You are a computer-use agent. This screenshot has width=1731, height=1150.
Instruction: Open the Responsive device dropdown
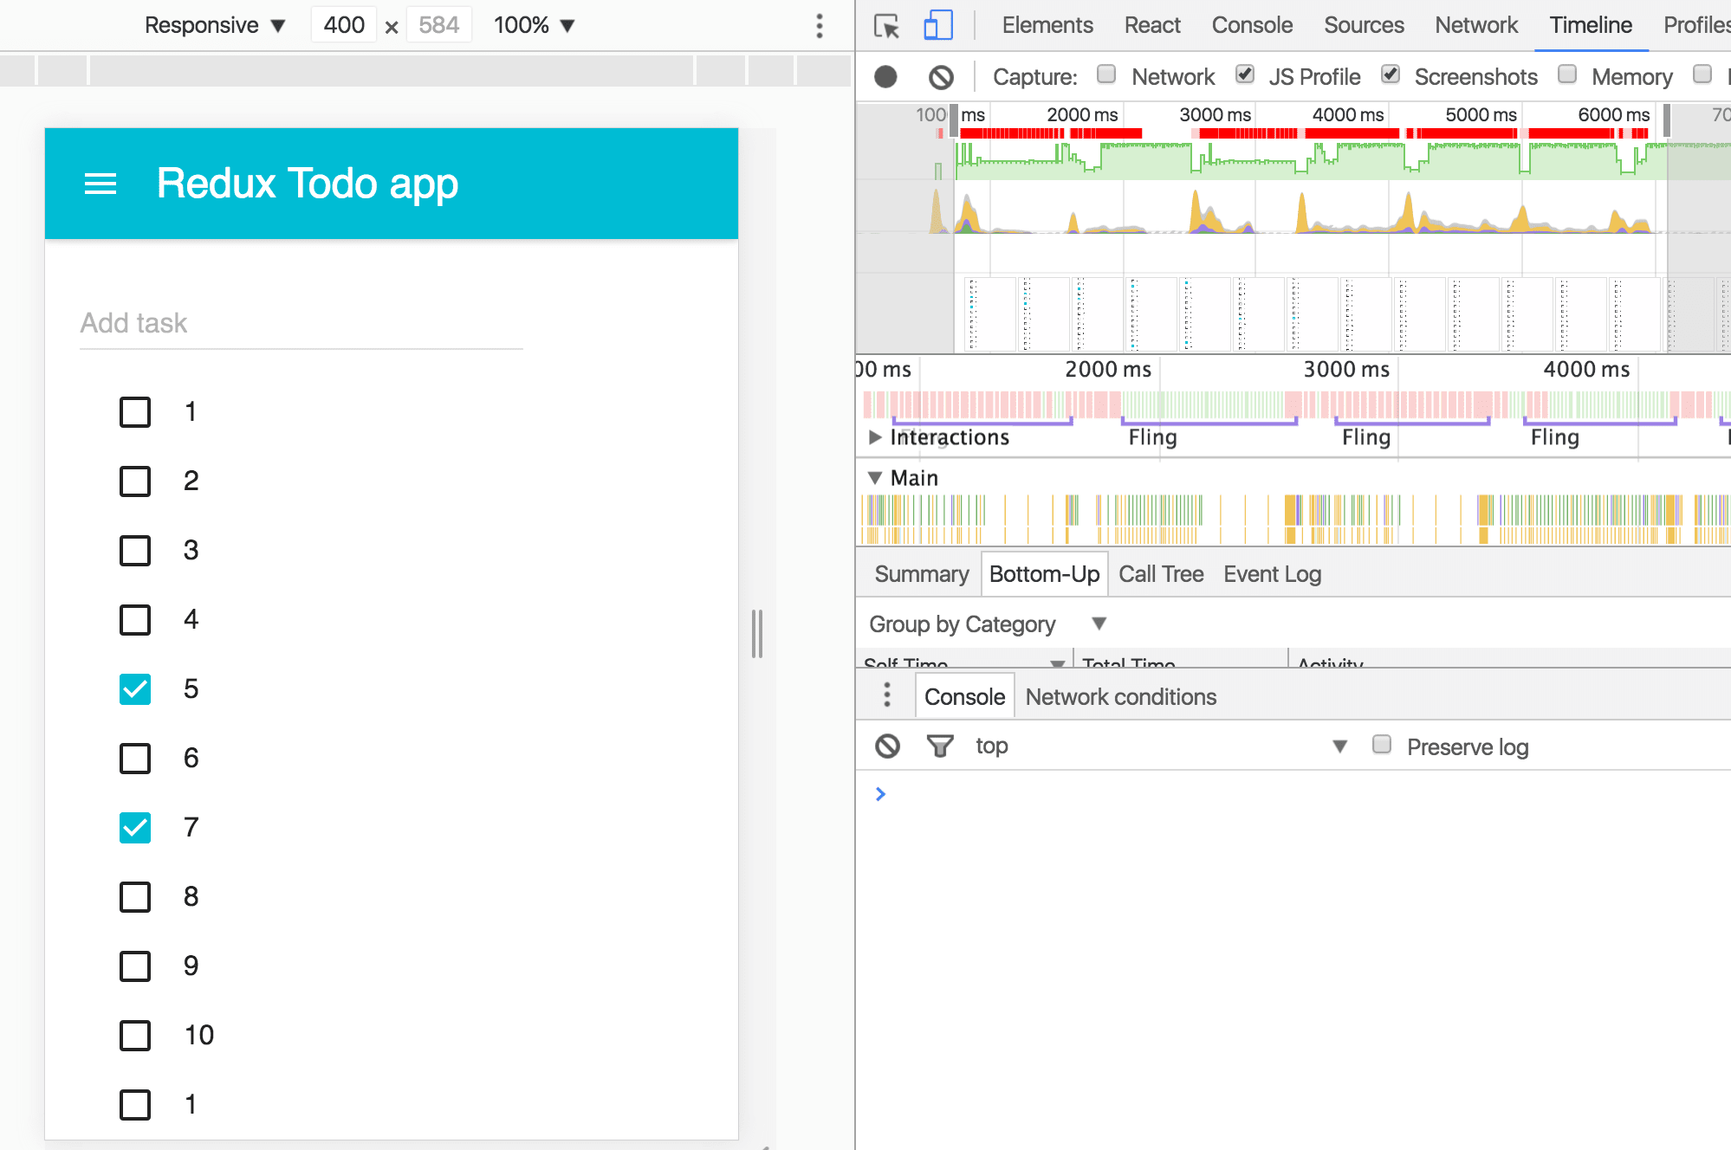pos(214,26)
